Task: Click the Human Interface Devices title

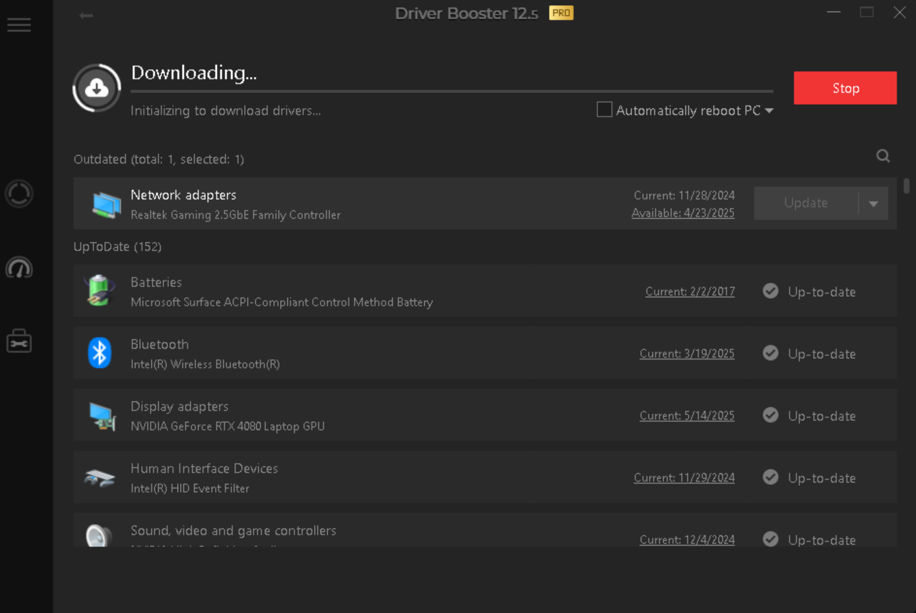Action: pos(205,468)
